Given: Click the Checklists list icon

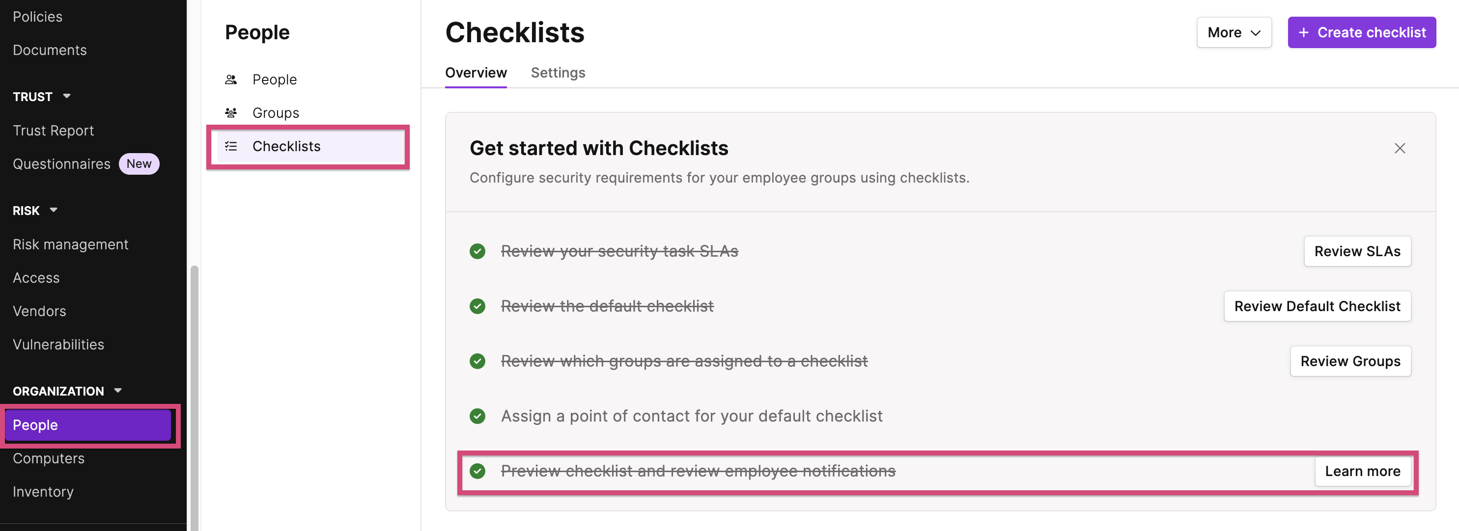Looking at the screenshot, I should (230, 146).
